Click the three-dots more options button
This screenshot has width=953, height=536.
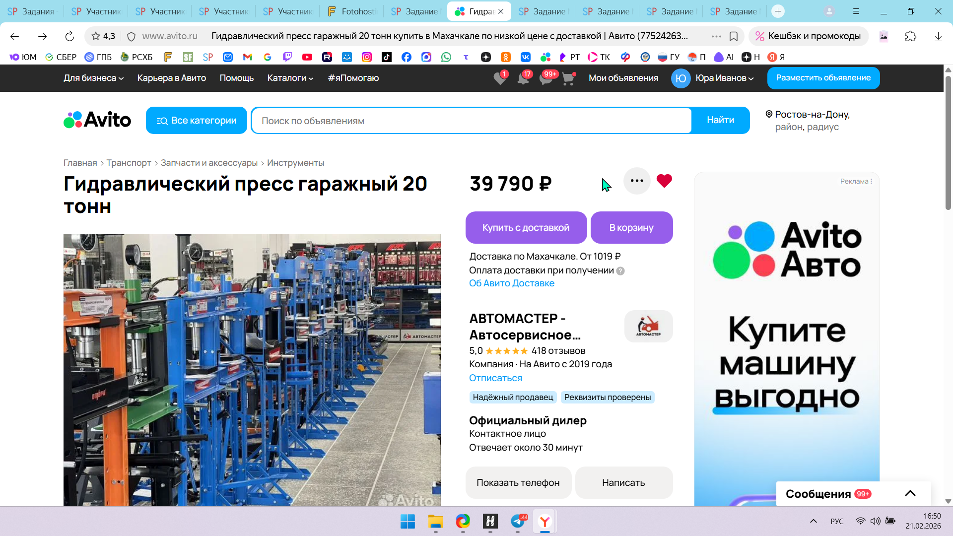pos(637,181)
